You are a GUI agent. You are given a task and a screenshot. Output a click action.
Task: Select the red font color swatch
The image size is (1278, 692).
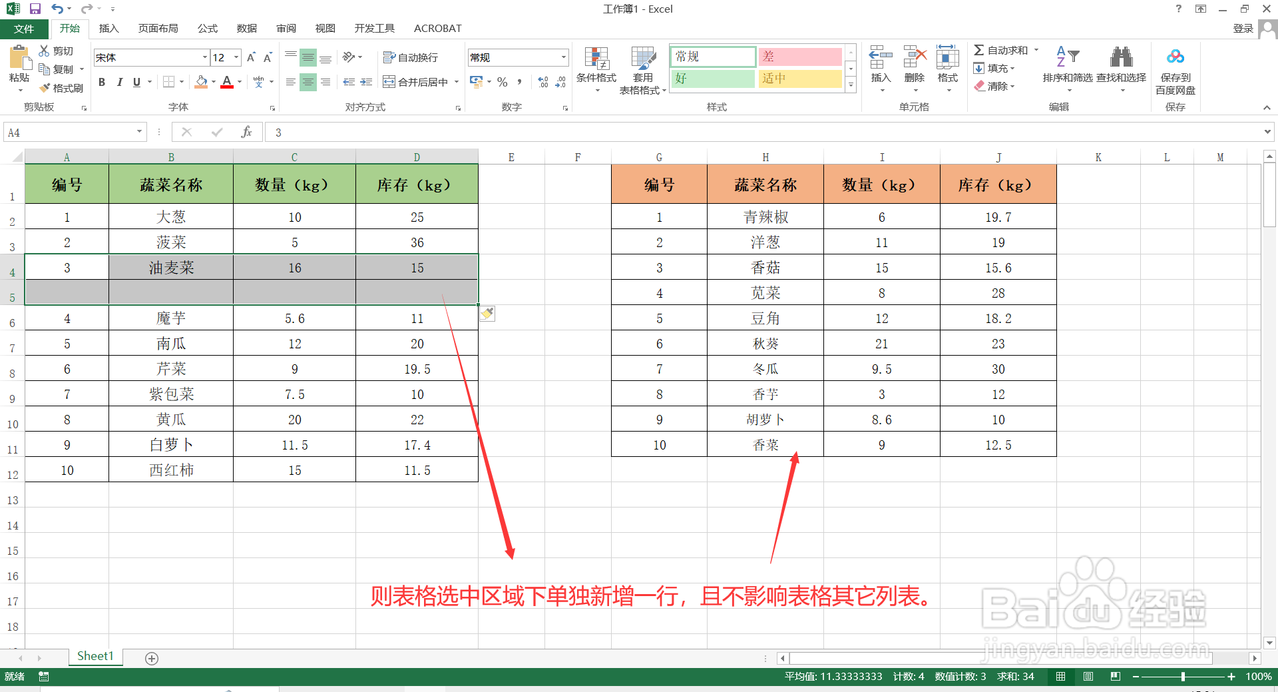(x=226, y=85)
